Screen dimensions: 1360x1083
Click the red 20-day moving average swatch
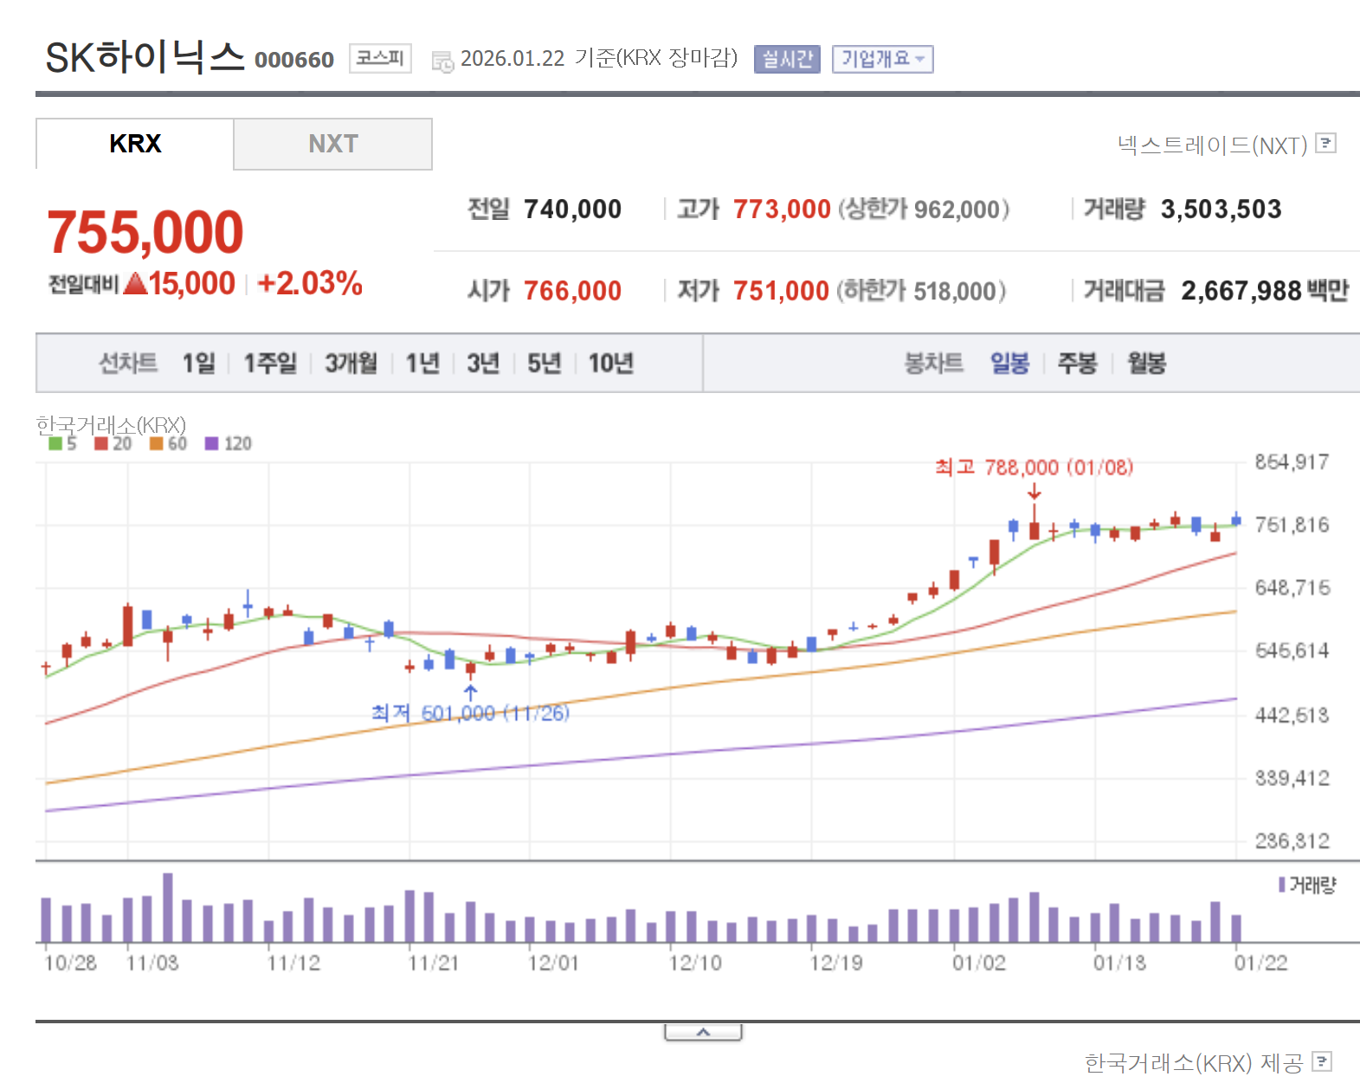pos(101,443)
